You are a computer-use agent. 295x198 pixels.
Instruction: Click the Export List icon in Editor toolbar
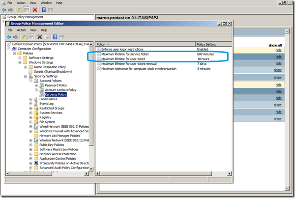click(47, 37)
